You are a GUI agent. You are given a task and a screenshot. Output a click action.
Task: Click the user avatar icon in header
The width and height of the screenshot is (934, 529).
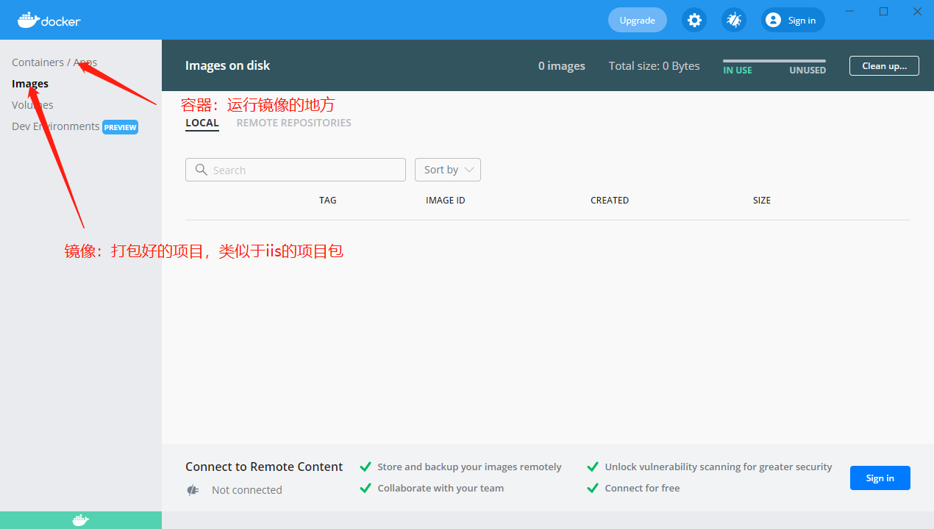coord(773,20)
